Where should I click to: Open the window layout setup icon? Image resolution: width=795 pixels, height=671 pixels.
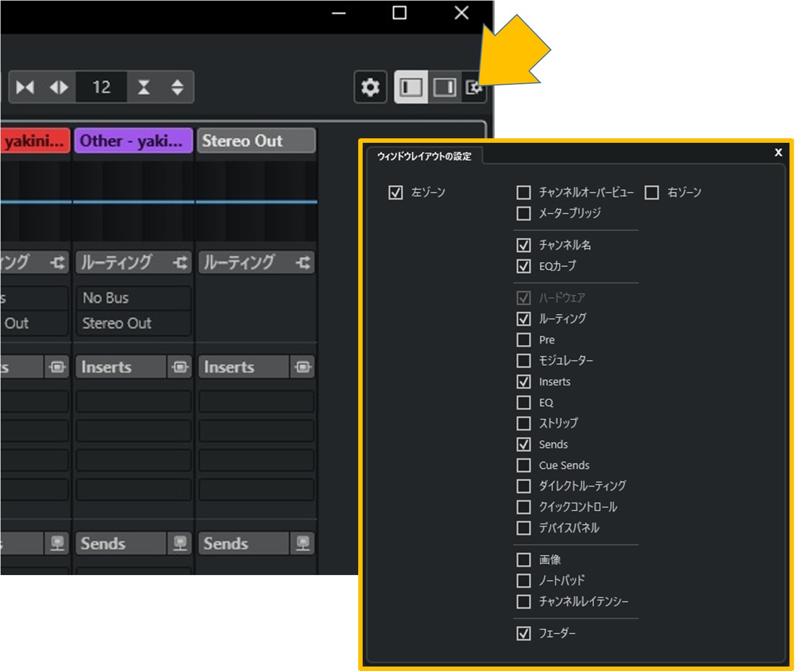(x=474, y=88)
